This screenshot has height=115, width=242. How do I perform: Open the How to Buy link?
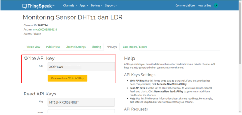204,6
